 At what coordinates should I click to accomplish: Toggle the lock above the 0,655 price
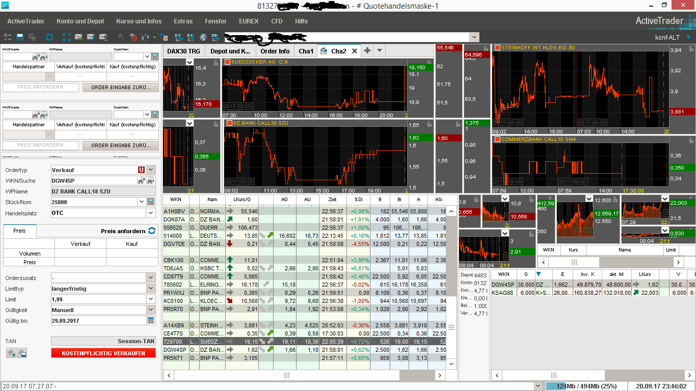click(x=476, y=199)
